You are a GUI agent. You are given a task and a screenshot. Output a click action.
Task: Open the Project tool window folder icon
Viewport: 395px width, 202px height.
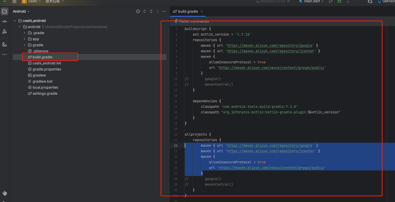5,11
